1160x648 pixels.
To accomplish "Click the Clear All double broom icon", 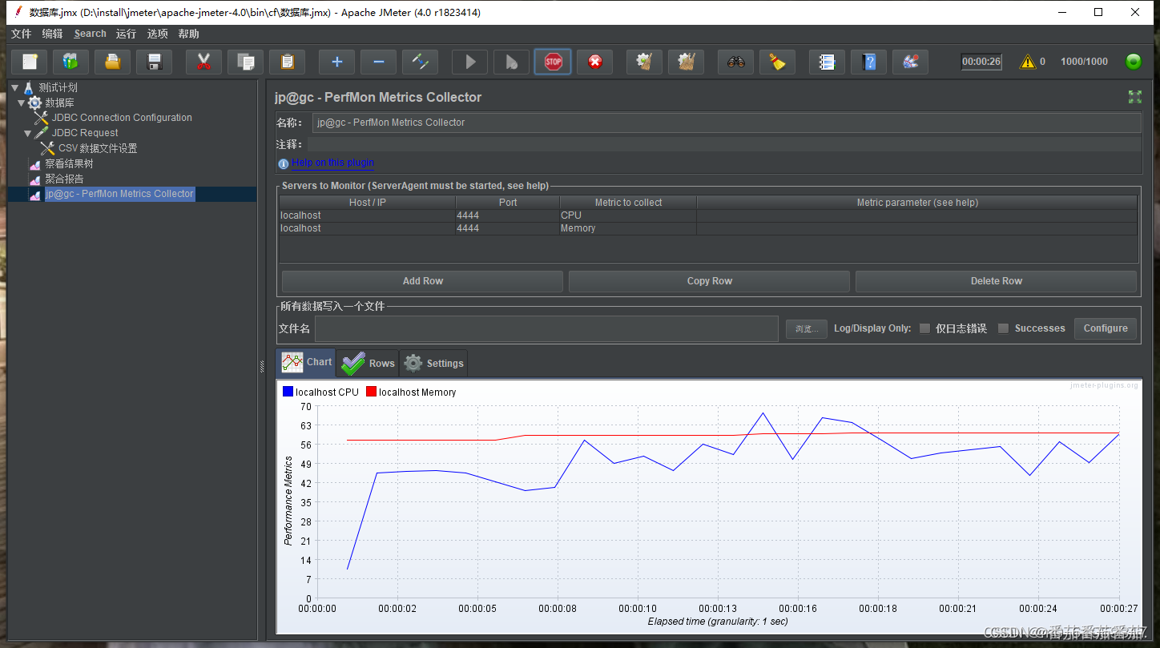I will tap(687, 62).
